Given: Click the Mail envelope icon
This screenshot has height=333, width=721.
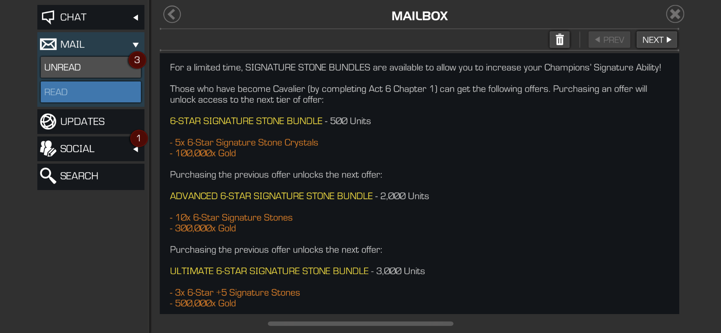Looking at the screenshot, I should [48, 44].
